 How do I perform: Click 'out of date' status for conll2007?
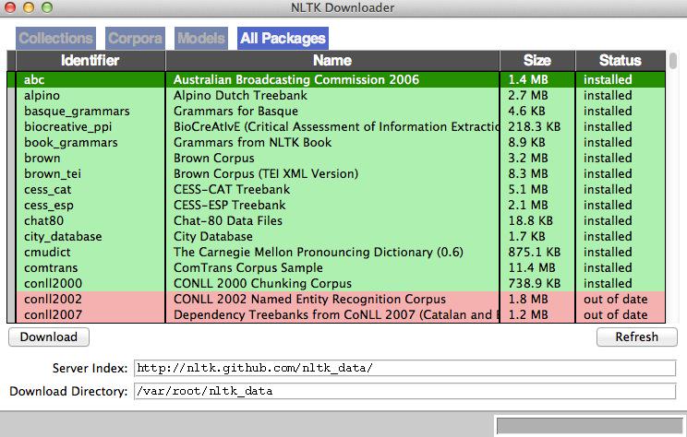pyautogui.click(x=616, y=315)
